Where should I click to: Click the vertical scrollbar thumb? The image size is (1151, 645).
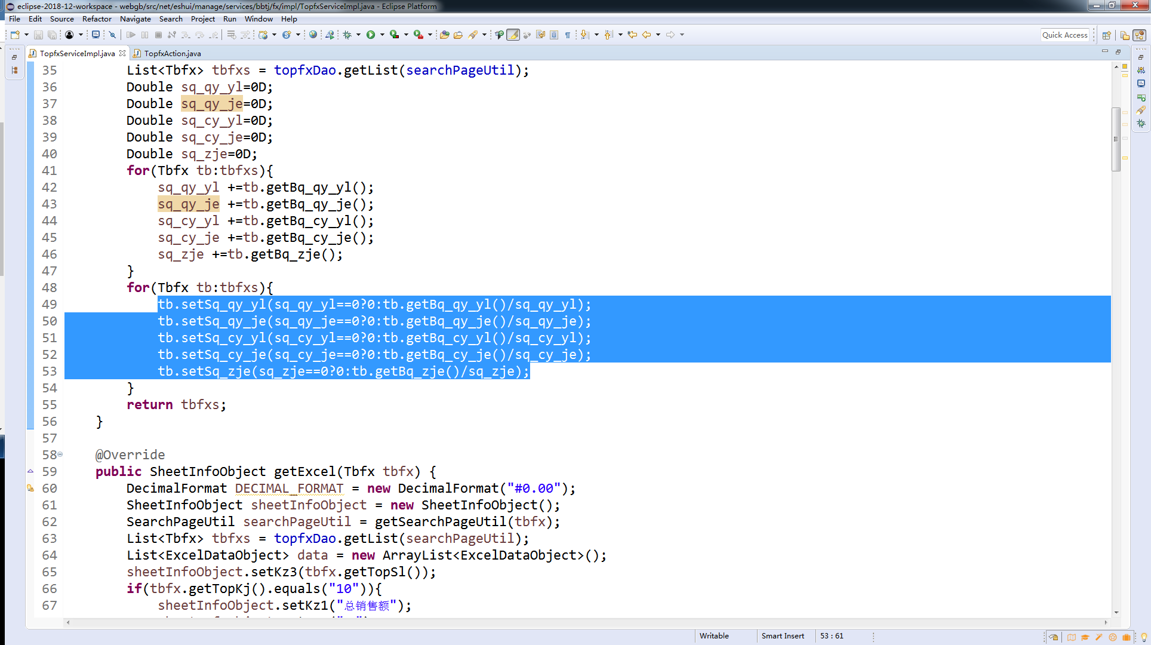coord(1116,139)
